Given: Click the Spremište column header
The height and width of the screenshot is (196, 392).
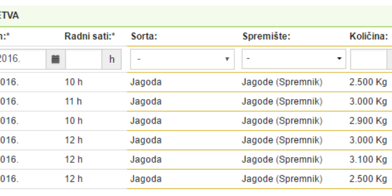Looking at the screenshot, I should pyautogui.click(x=266, y=37).
